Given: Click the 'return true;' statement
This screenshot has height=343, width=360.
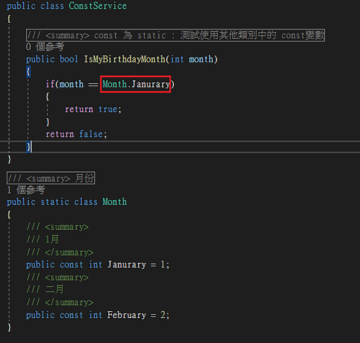Looking at the screenshot, I should (x=93, y=109).
